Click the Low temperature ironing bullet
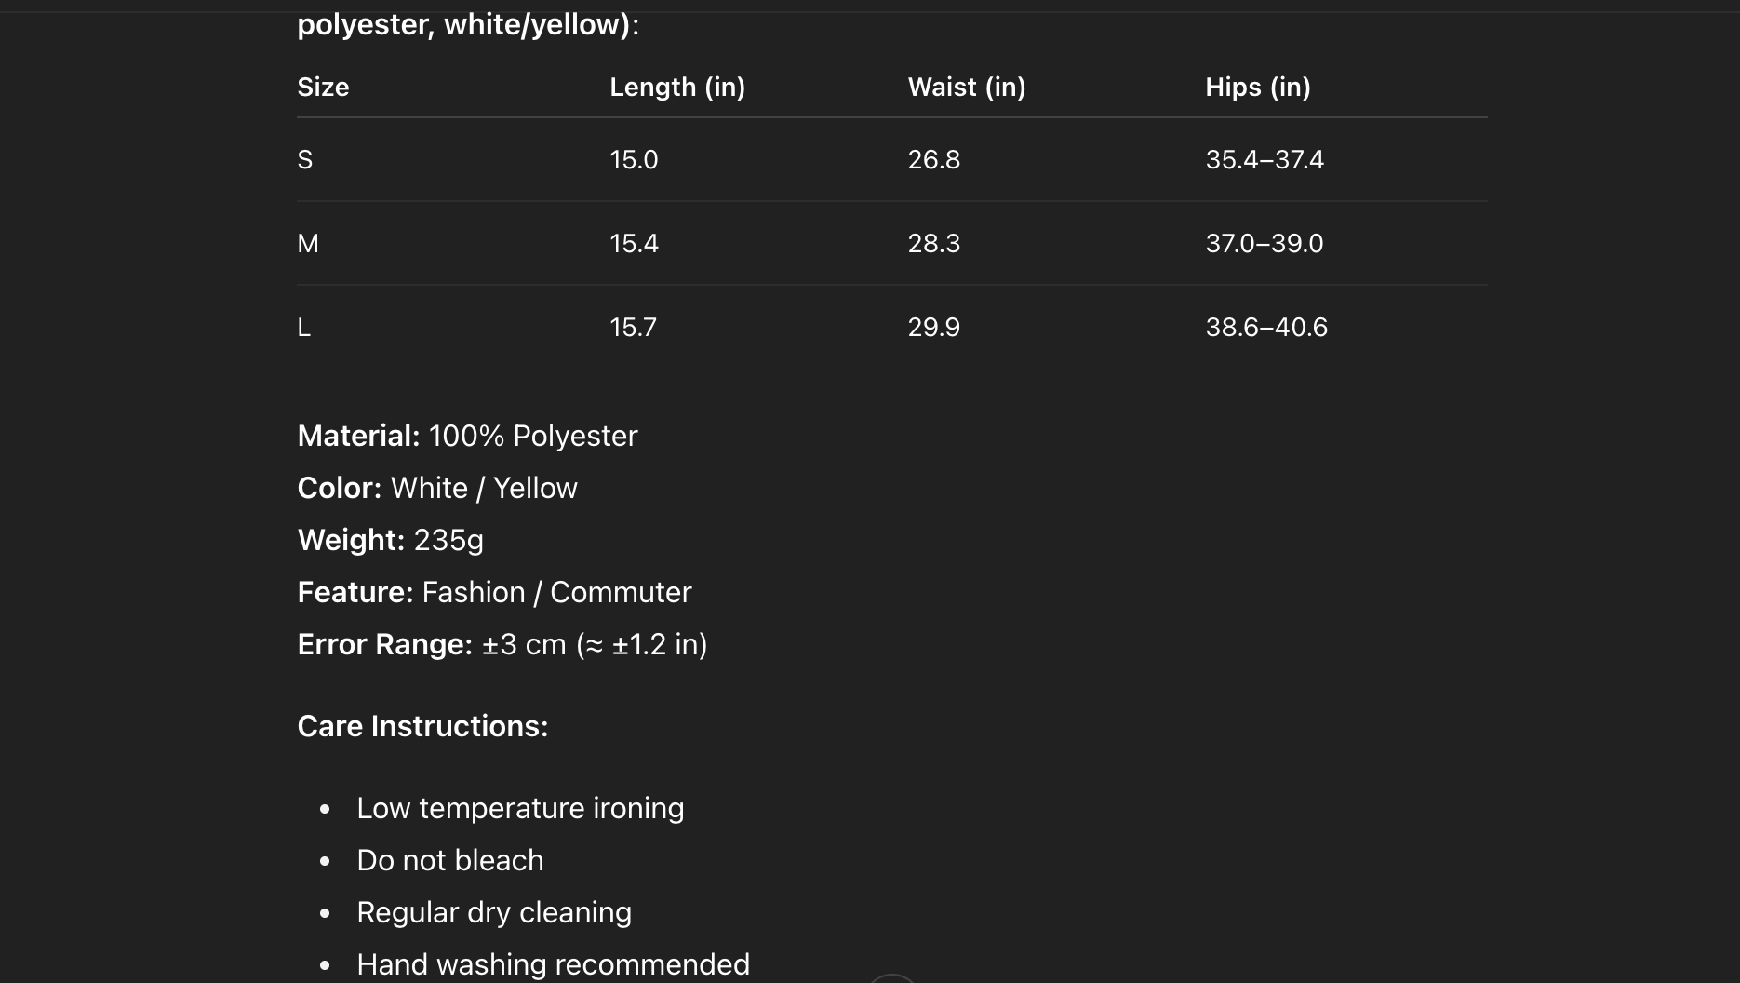1740x983 pixels. click(520, 808)
